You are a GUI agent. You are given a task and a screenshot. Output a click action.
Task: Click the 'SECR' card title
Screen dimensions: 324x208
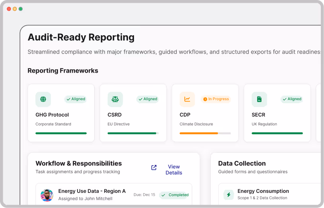pyautogui.click(x=258, y=115)
